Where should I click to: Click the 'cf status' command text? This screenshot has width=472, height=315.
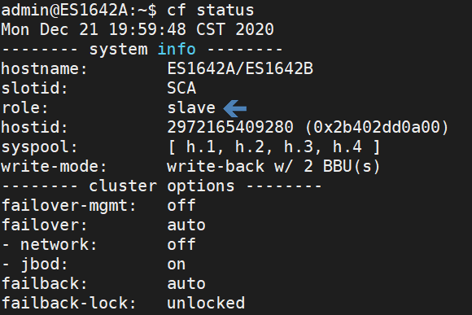coord(211,11)
